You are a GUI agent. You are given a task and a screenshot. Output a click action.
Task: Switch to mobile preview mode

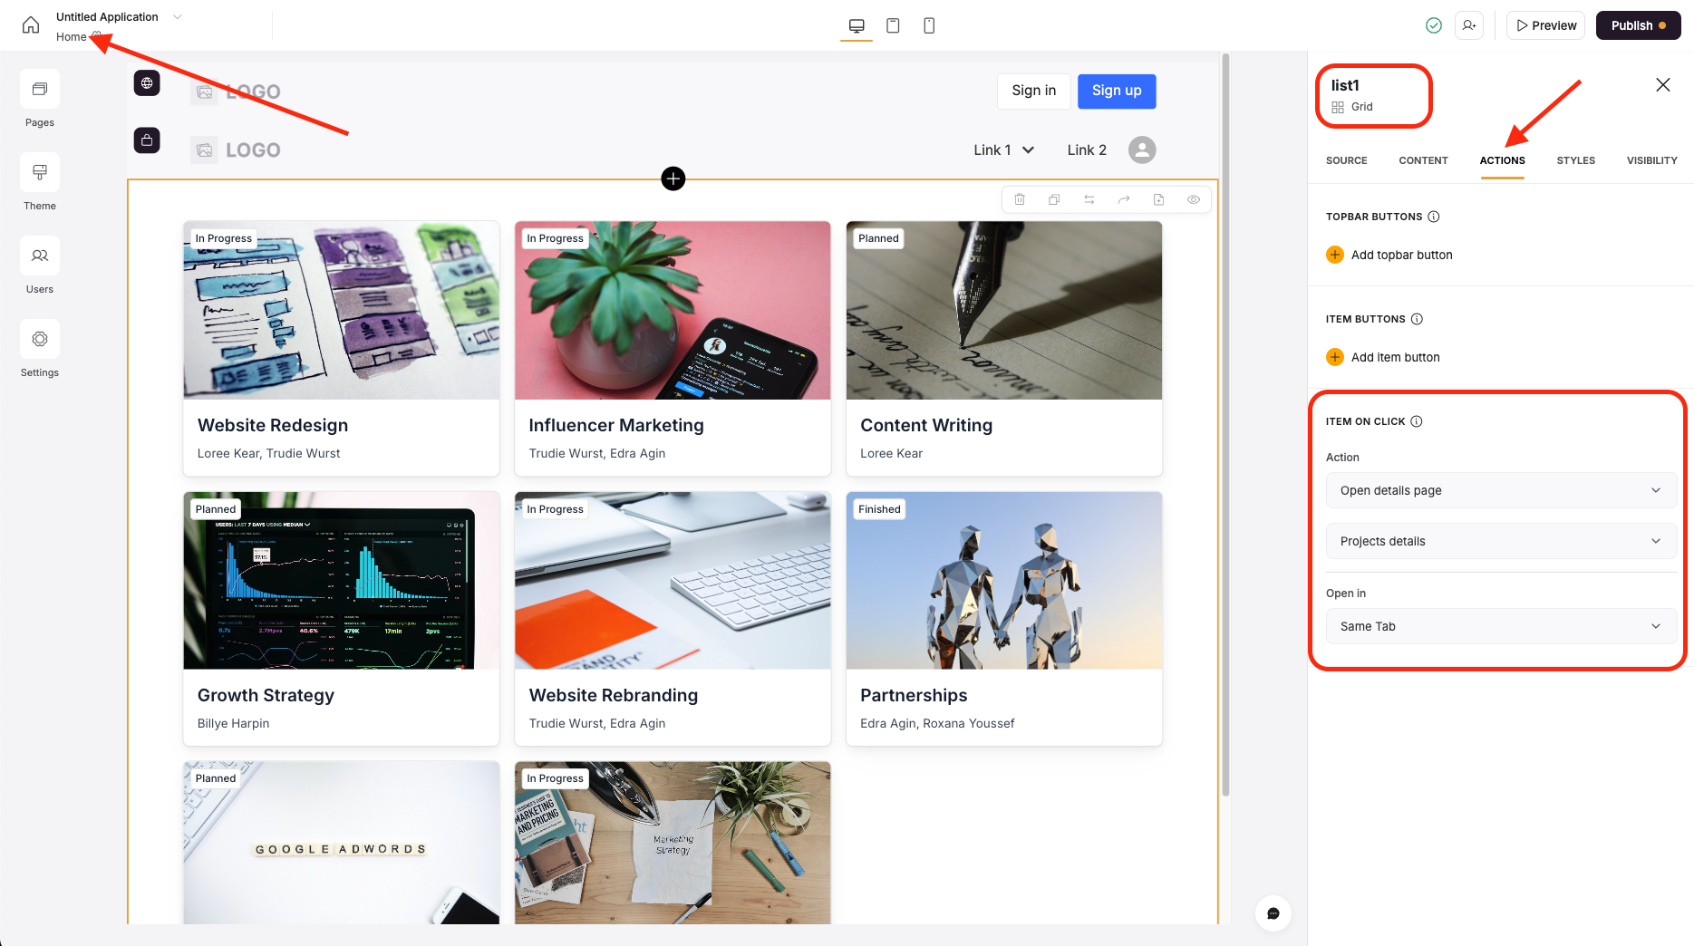pos(929,25)
